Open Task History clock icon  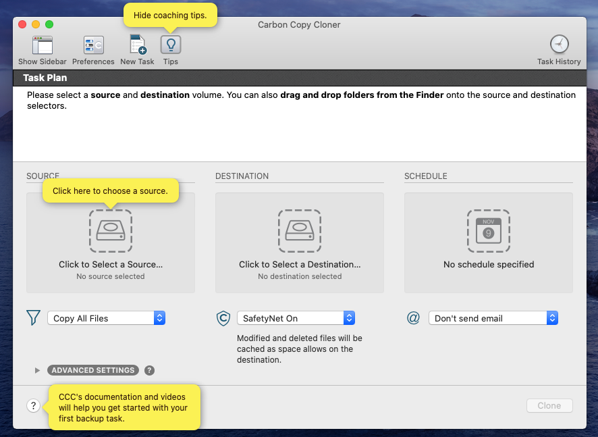[x=559, y=45]
